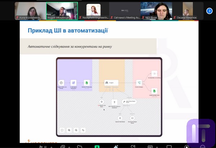Image resolution: width=216 pixels, height=148 pixels.
Task: Select Світлана's Meeting Assistant tile
Action: point(125,11)
